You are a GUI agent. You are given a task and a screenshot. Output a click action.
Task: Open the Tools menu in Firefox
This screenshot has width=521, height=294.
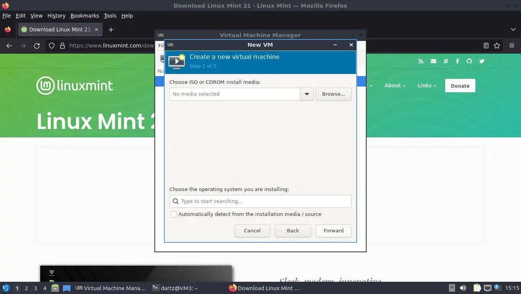pos(110,16)
